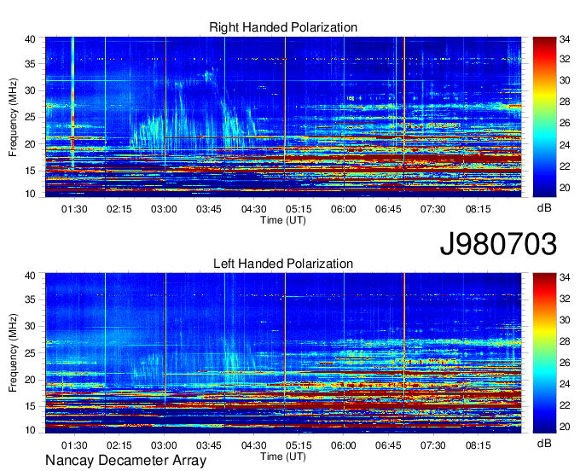The height and width of the screenshot is (471, 580).
Task: Select the J980703 observation label
Action: point(498,244)
